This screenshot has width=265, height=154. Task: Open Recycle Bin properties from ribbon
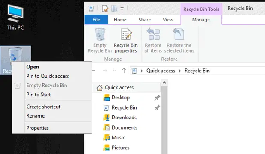click(126, 41)
